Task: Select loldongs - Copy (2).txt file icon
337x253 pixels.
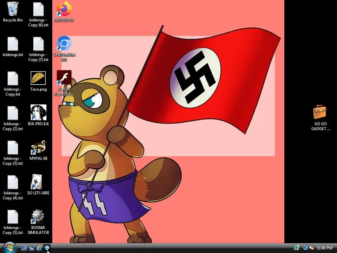Action: [x=13, y=113]
